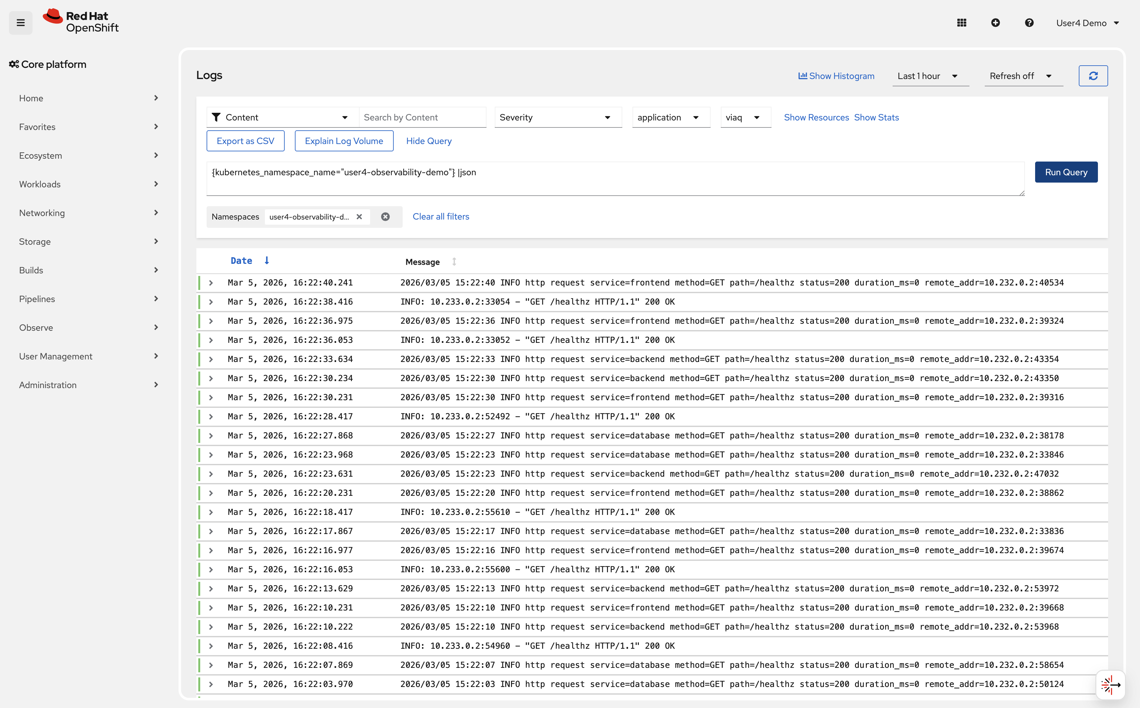This screenshot has height=708, width=1140.
Task: Click the quick create plus icon
Action: coord(996,23)
